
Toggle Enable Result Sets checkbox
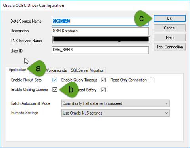click(55, 80)
